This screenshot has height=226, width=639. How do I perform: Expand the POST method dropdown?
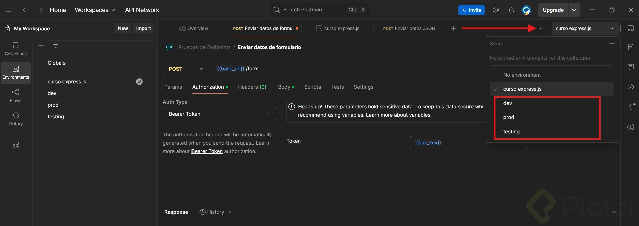click(201, 69)
